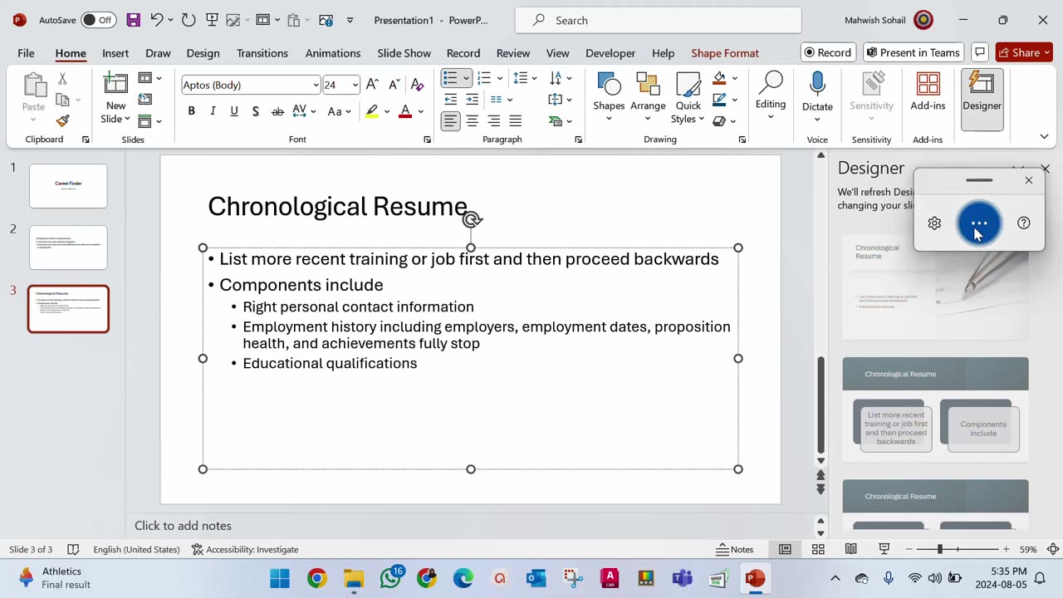1063x598 pixels.
Task: Apply bold formatting
Action: tap(192, 111)
